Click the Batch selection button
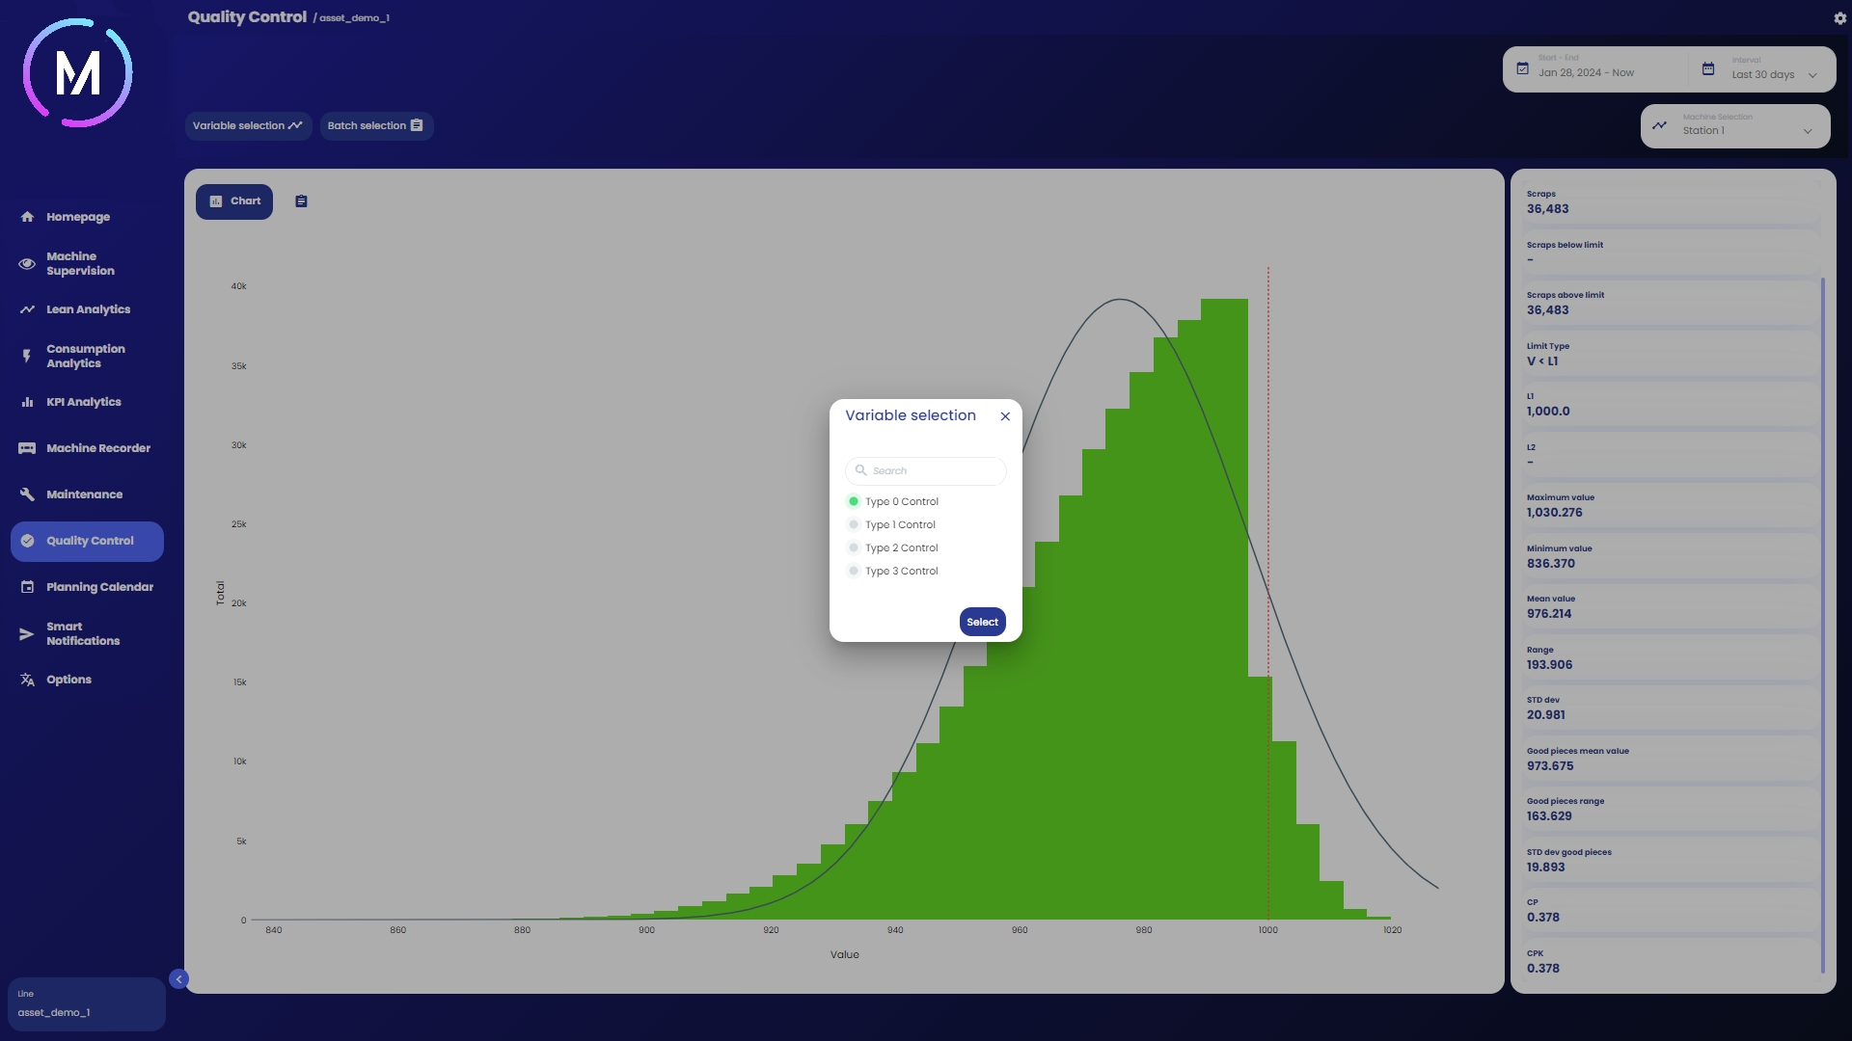Viewport: 1852px width, 1041px height. tap(375, 126)
